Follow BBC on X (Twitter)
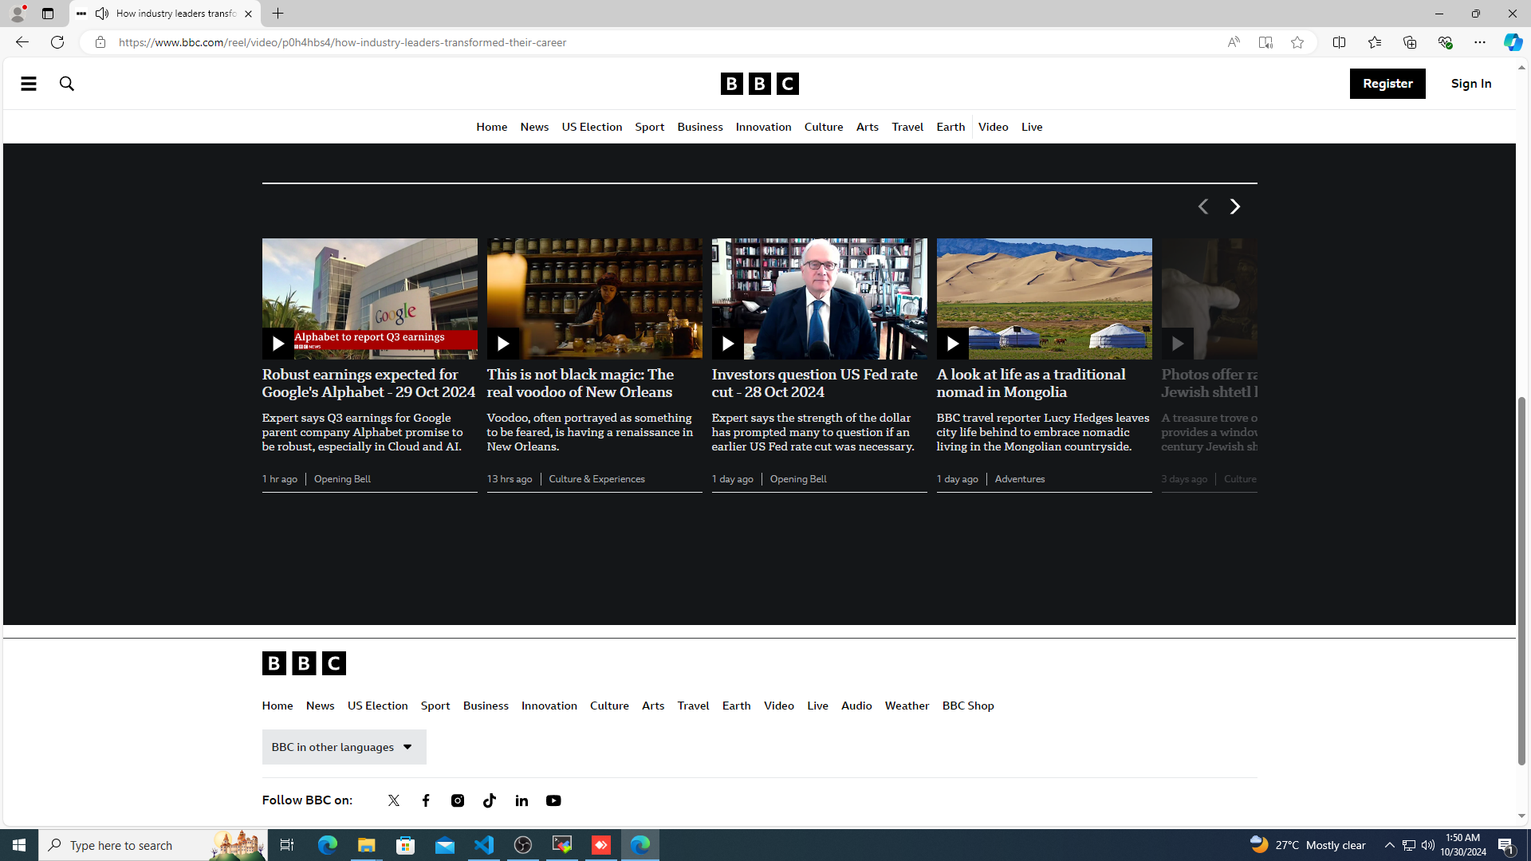This screenshot has height=861, width=1531. [394, 800]
